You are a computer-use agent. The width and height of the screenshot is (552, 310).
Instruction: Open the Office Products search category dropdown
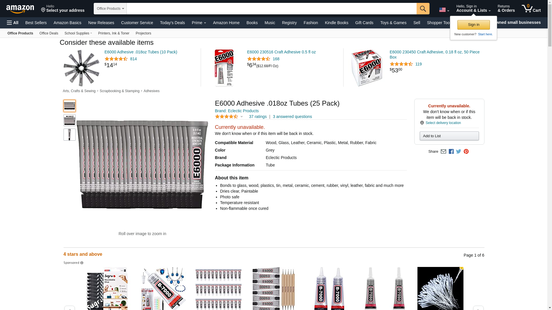coord(110,9)
